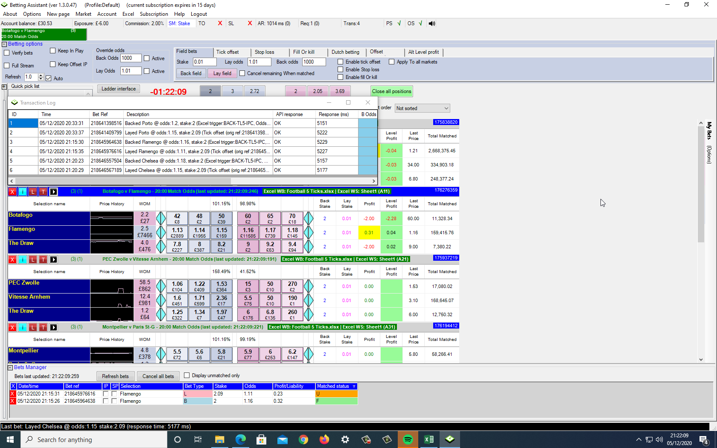The width and height of the screenshot is (717, 448).
Task: Open the Market menu
Action: coord(84,14)
